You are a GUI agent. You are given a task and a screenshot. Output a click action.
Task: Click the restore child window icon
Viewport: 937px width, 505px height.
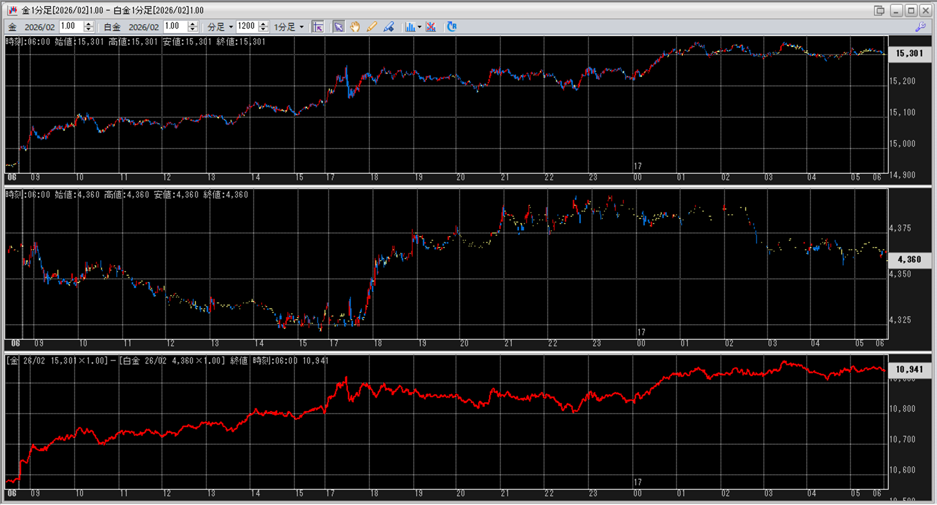coord(879,10)
